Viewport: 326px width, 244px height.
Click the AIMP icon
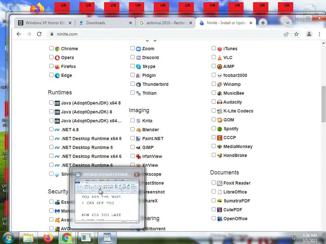point(220,67)
